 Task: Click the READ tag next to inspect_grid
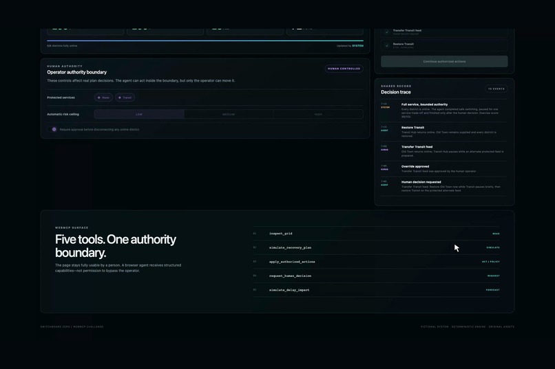496,234
